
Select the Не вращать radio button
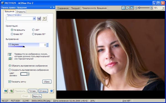click(x=12, y=30)
